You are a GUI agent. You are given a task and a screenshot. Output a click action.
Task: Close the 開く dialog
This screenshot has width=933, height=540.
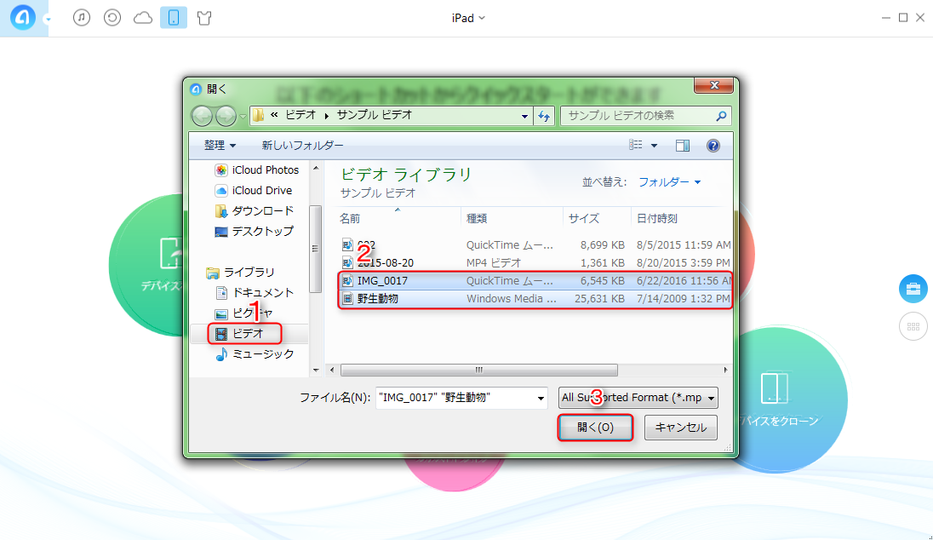click(714, 86)
